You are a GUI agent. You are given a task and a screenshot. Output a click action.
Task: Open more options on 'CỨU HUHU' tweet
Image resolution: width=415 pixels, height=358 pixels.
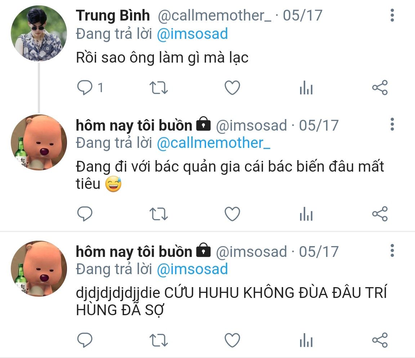[x=392, y=250]
